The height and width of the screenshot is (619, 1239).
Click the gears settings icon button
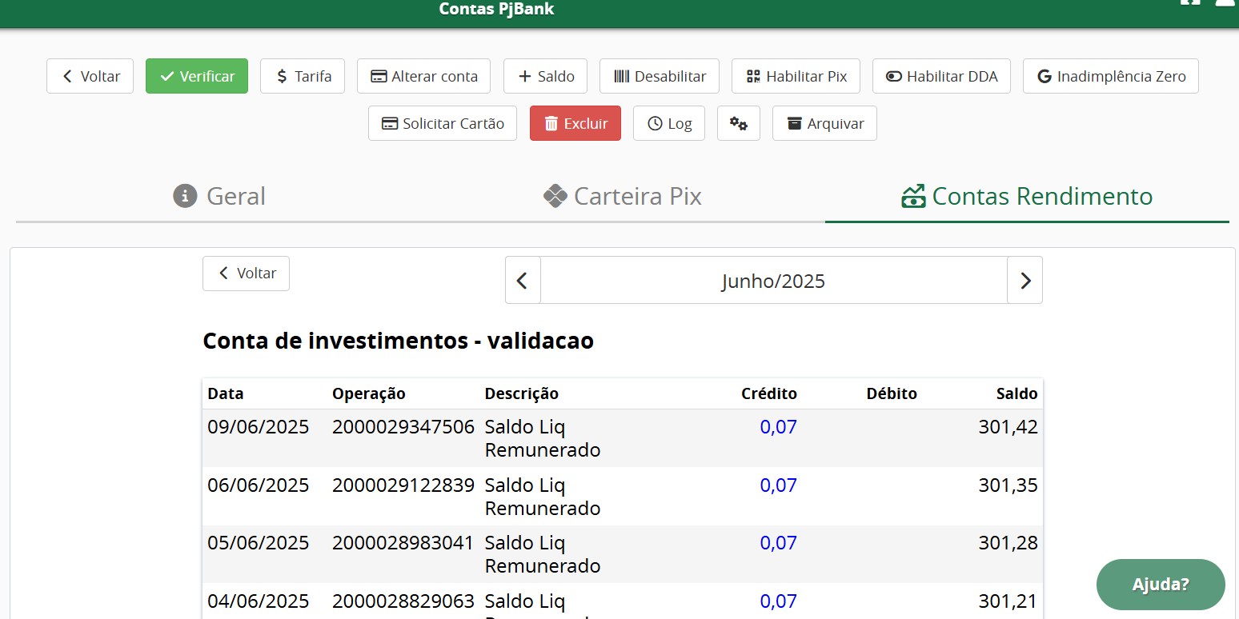(738, 124)
